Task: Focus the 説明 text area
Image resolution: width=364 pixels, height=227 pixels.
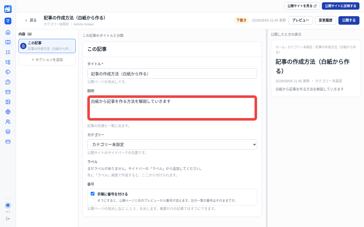Action: click(x=172, y=108)
